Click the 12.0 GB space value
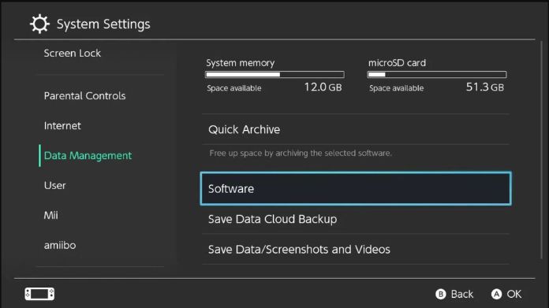The width and height of the screenshot is (549, 308). pyautogui.click(x=323, y=87)
